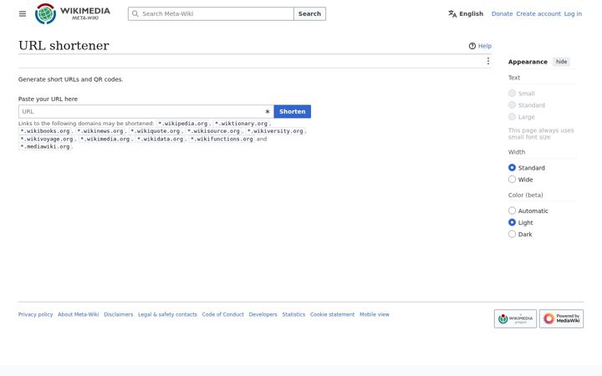Screen dimensions: 602x376
Task: Click the Wikimedia Meta-Wiki globe logo
Action: tap(45, 14)
